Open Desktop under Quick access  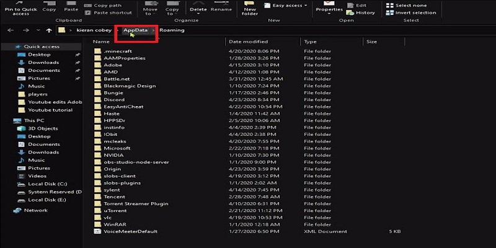(39, 55)
